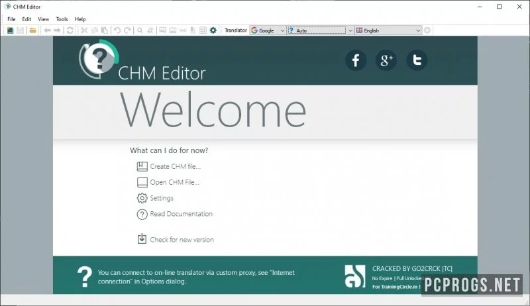530x306 pixels.
Task: Click Check for new version link
Action: 182,240
